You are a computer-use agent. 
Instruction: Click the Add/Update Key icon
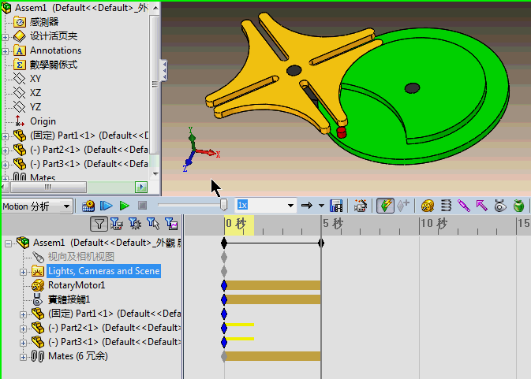[403, 206]
